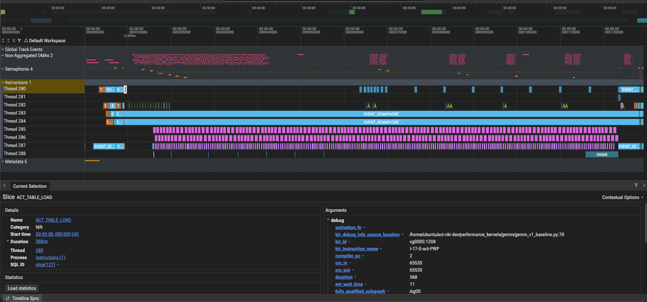Expand the Semaphores 4 group
The image size is (647, 302).
(x=3, y=69)
